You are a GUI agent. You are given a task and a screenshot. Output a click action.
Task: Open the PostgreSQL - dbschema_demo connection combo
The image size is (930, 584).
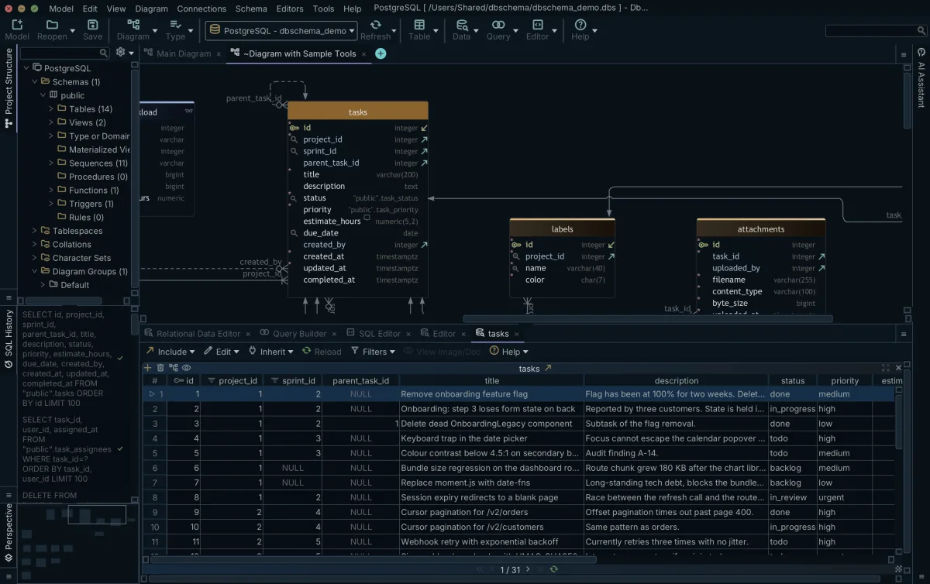[281, 31]
